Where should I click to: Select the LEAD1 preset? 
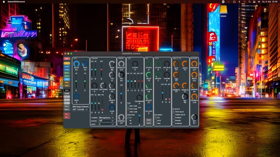click(x=67, y=66)
